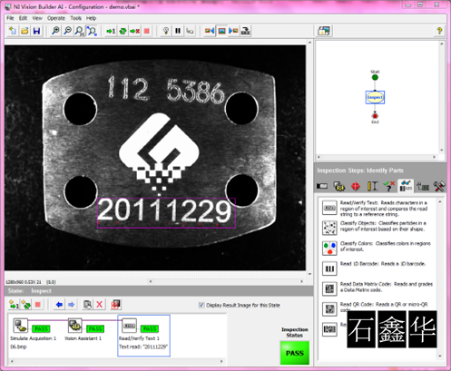Screen dimensions: 451x371
Task: Click the Inspect state node in the diagram
Action: tap(375, 98)
